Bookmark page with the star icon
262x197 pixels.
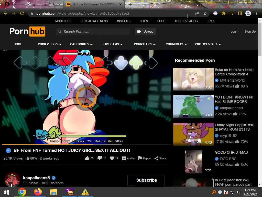coord(205,13)
